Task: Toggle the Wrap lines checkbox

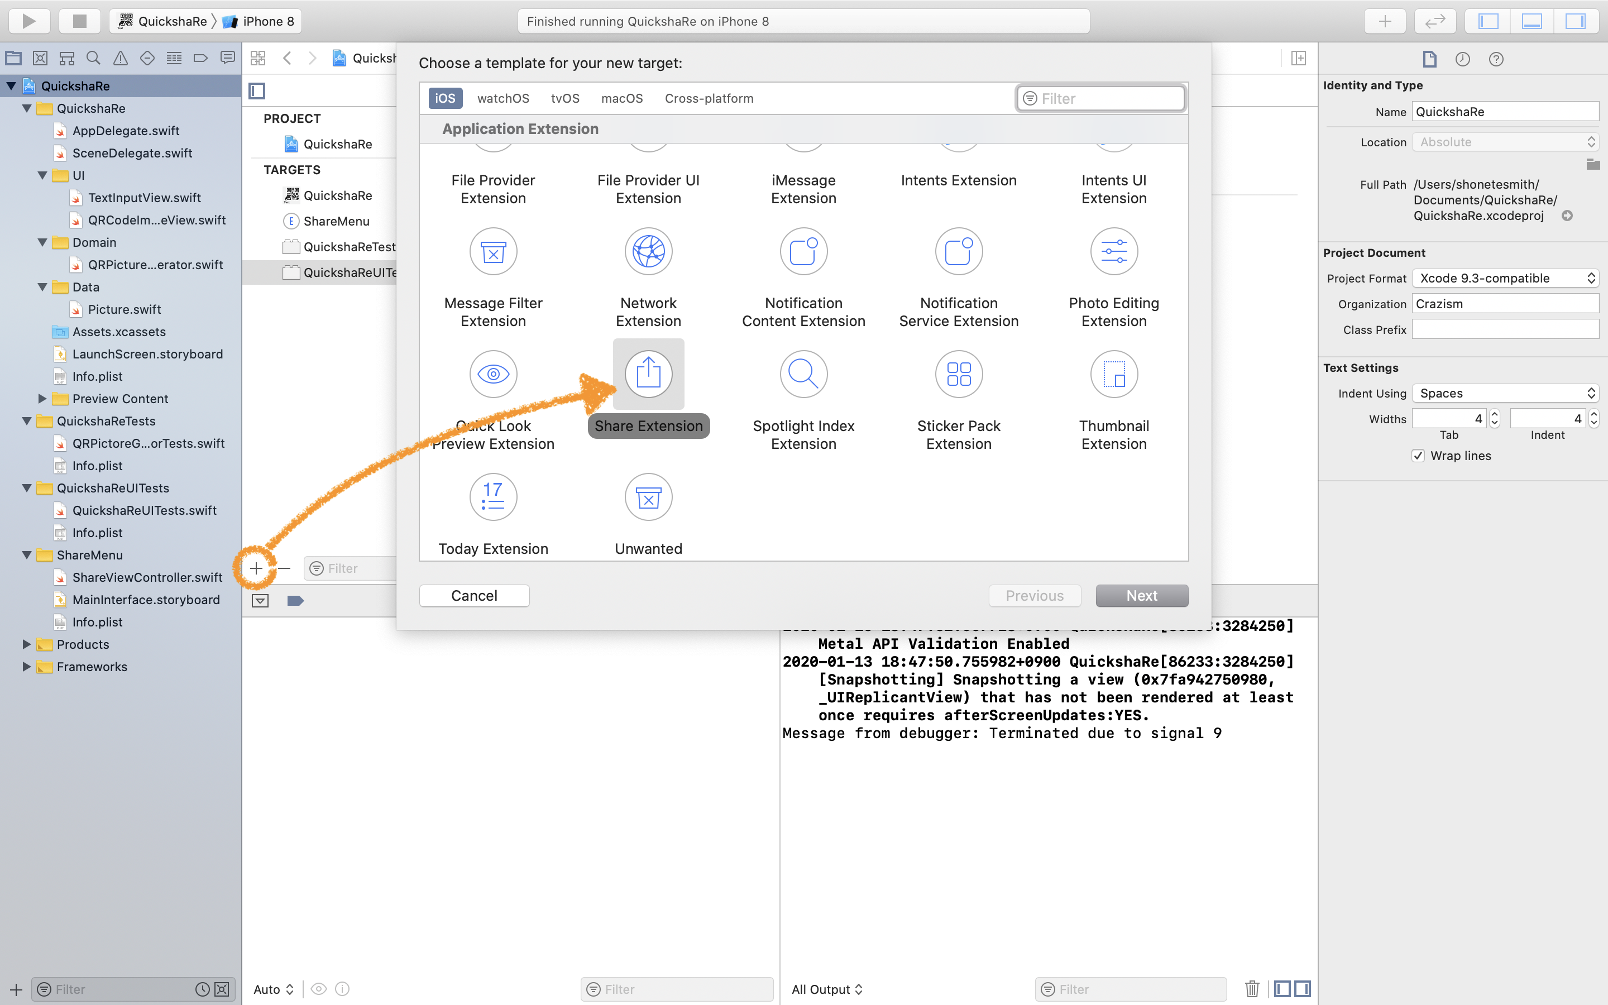Action: [x=1418, y=455]
